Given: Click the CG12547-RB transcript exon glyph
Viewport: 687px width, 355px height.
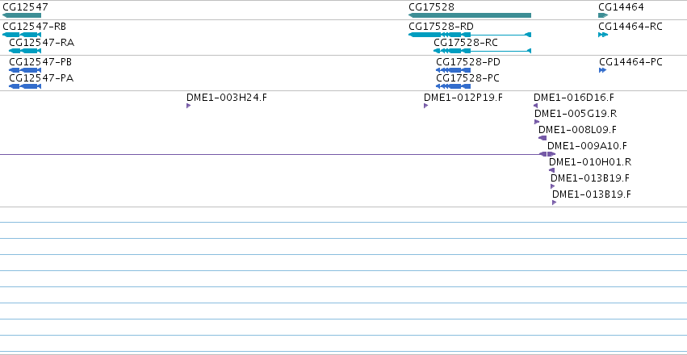Looking at the screenshot, I should click(x=22, y=35).
